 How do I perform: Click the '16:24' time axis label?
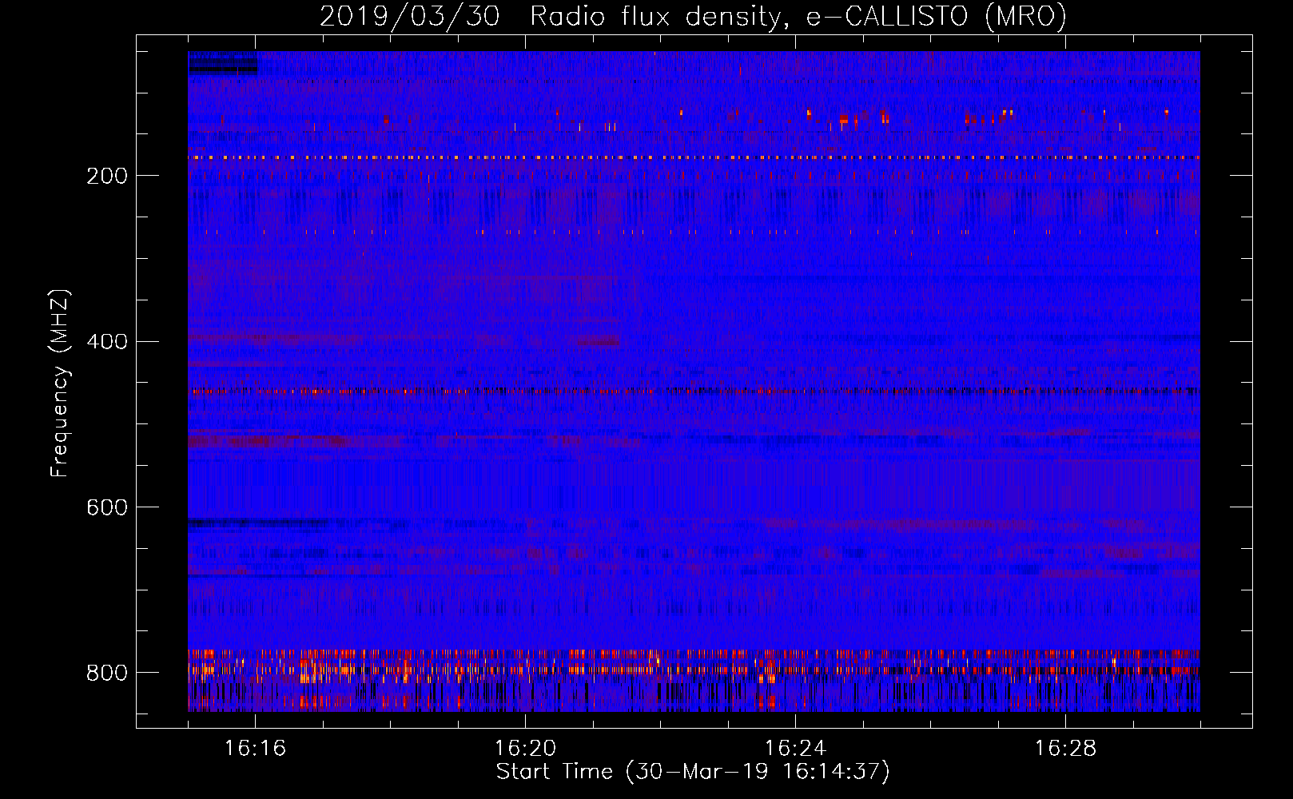point(795,749)
